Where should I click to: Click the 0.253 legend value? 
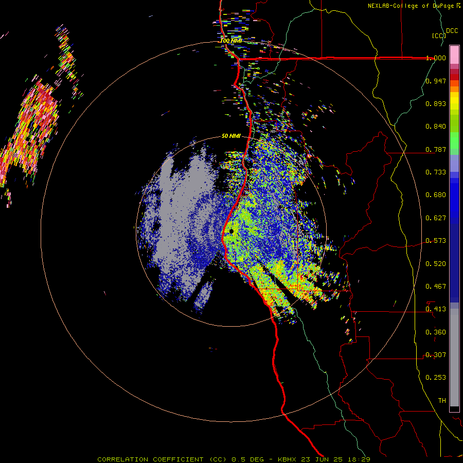tap(436, 378)
